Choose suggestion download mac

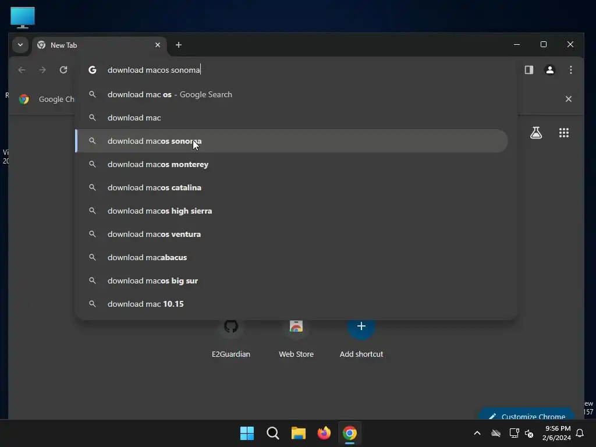(x=292, y=118)
